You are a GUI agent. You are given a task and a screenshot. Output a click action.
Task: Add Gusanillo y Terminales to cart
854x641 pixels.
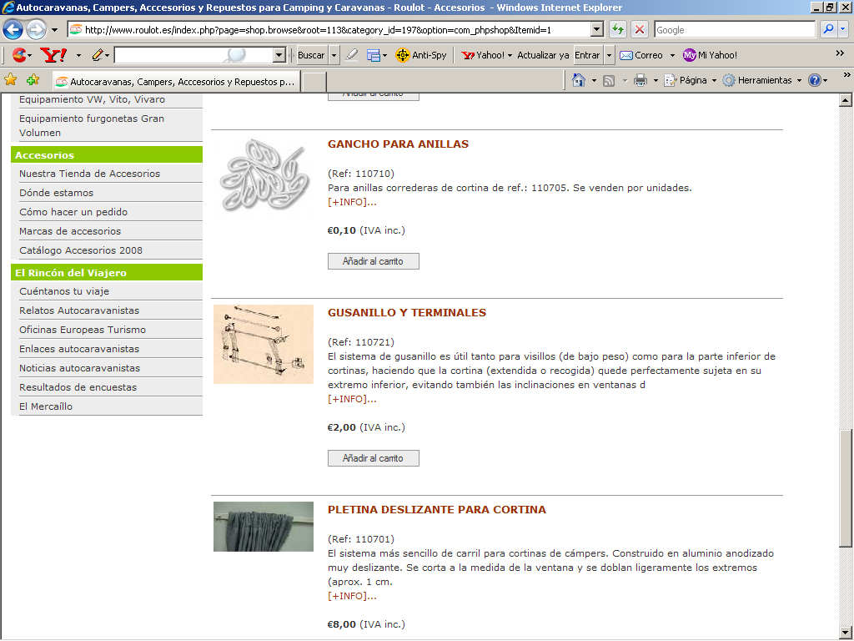(x=373, y=458)
